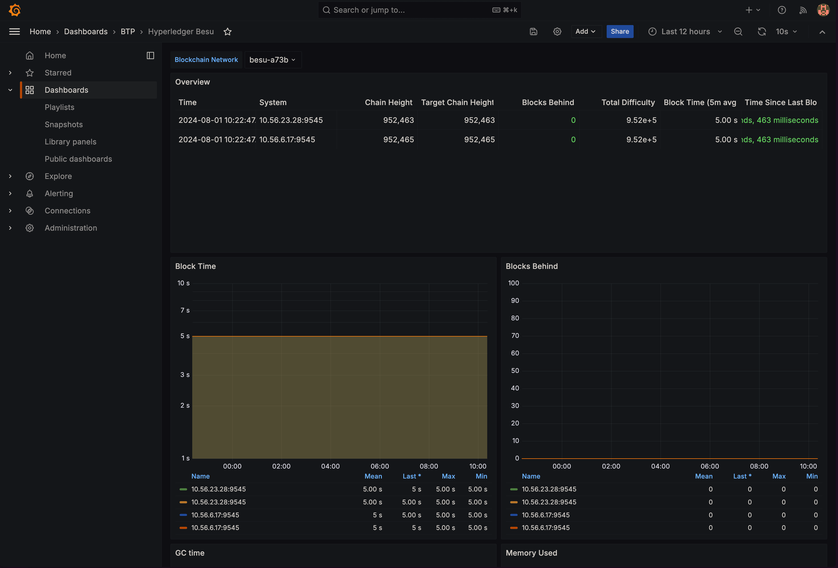Open the save dashboard icon
The image size is (838, 568).
534,31
